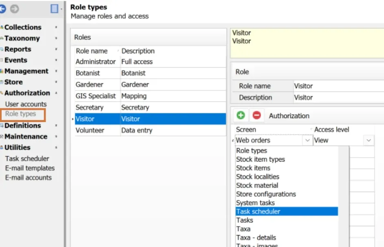The height and width of the screenshot is (247, 384).
Task: Edit the Role name field value Visitor
Action: point(339,86)
